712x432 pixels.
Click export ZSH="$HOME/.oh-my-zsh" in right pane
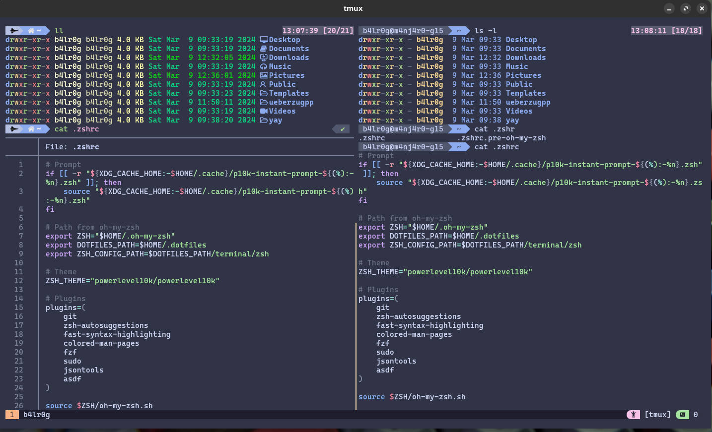423,227
